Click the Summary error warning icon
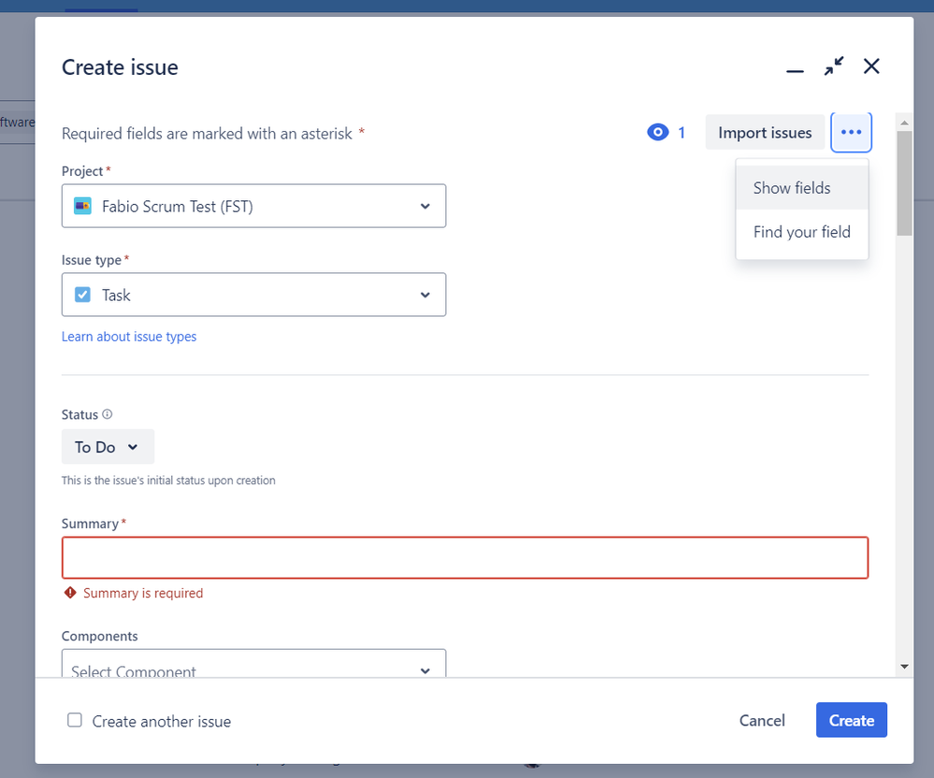Image resolution: width=934 pixels, height=778 pixels. click(x=70, y=593)
